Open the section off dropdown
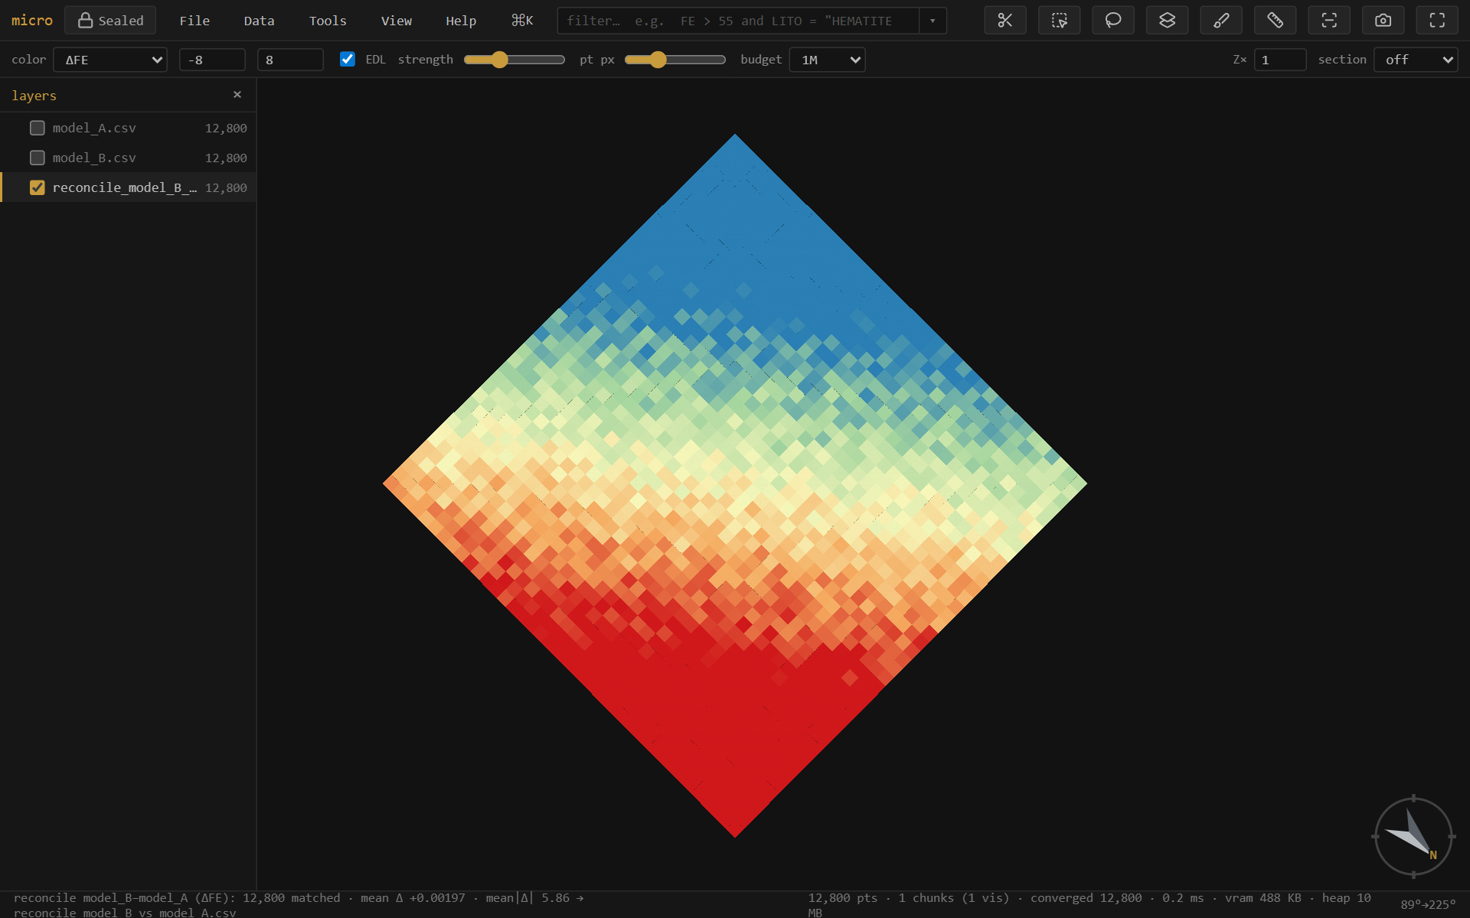 (x=1416, y=60)
